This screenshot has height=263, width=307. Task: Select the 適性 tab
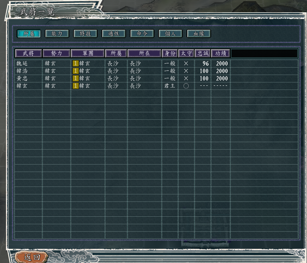coord(114,34)
